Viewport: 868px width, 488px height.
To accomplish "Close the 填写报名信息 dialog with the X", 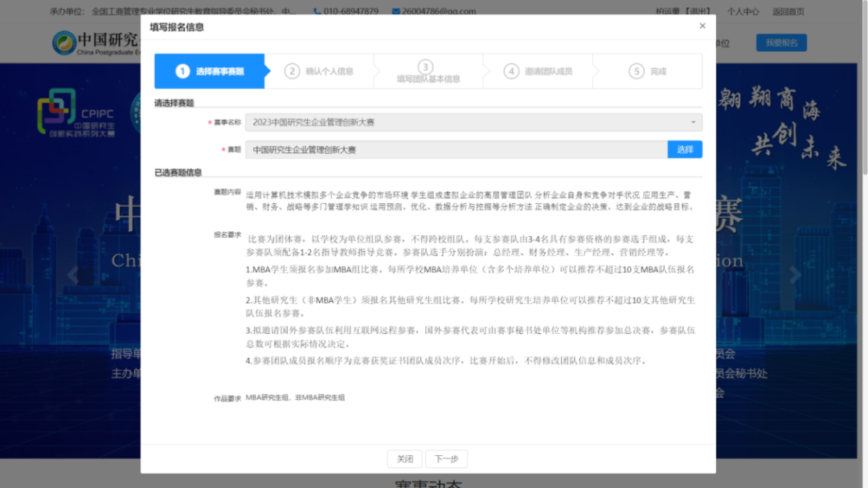I will tap(702, 26).
